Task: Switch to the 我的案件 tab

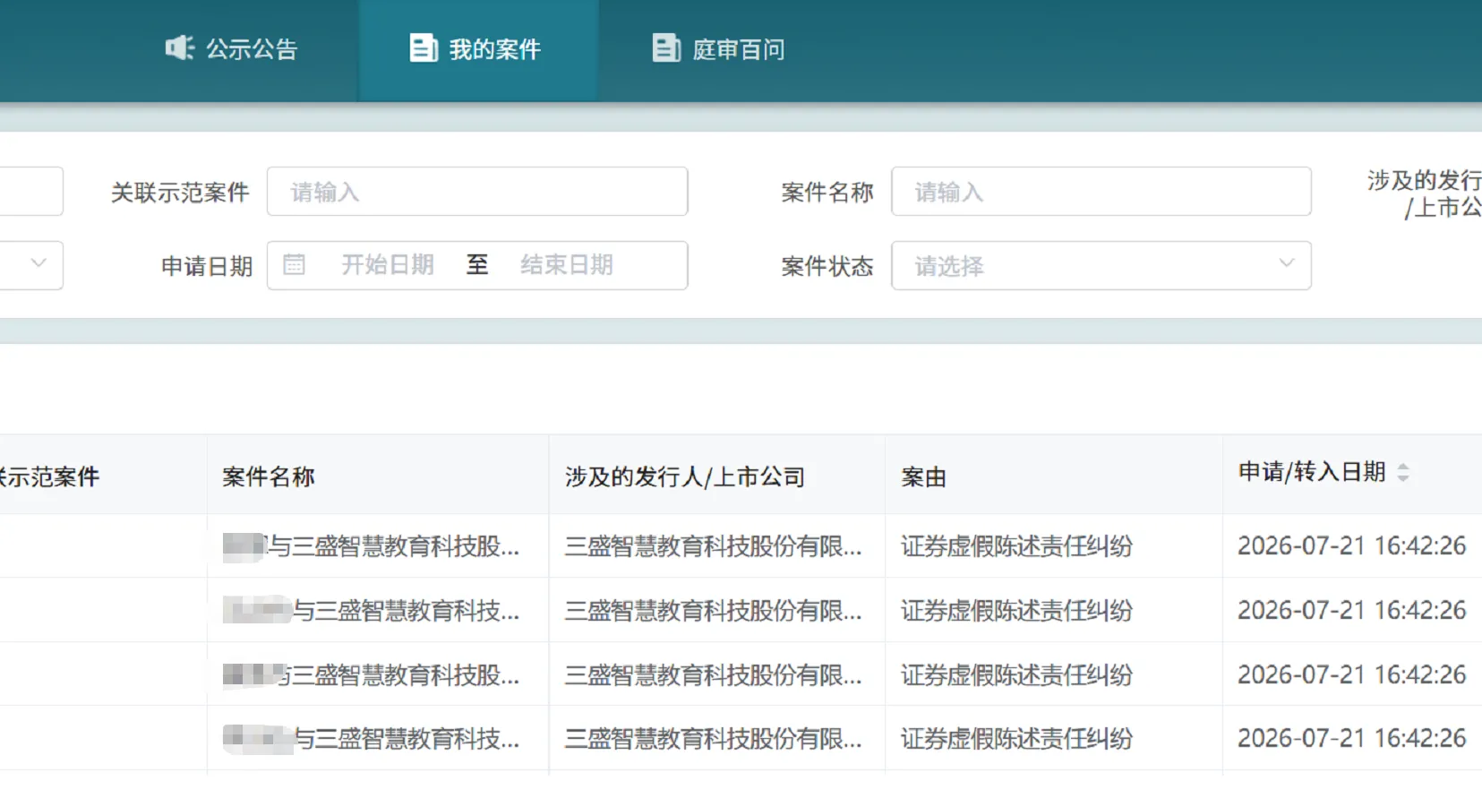Action: (x=478, y=50)
